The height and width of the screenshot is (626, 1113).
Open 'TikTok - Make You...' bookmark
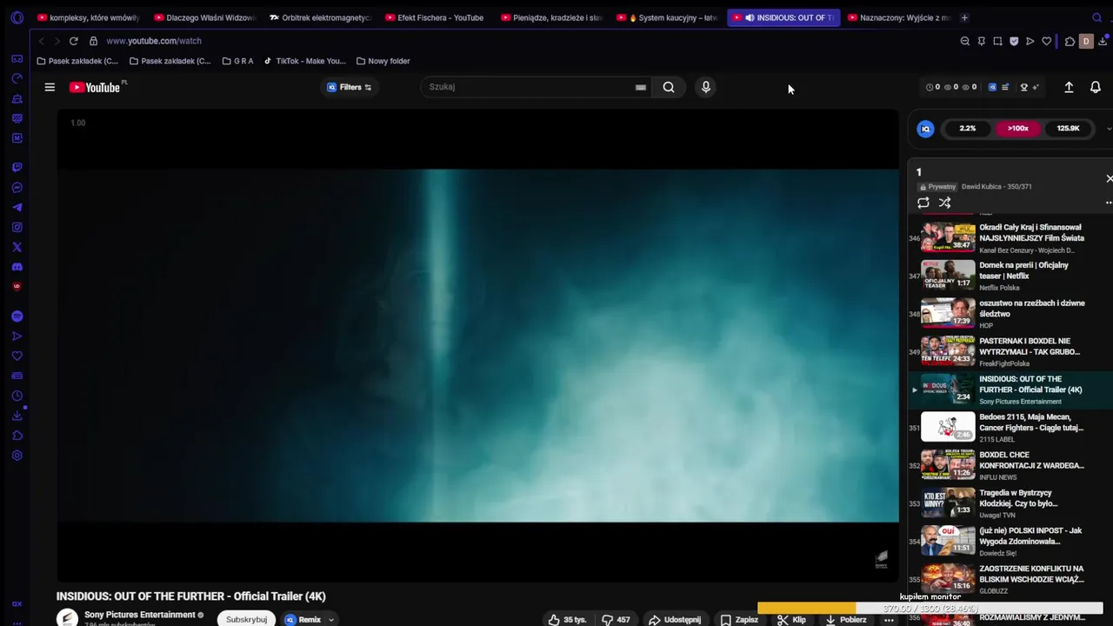tap(305, 61)
